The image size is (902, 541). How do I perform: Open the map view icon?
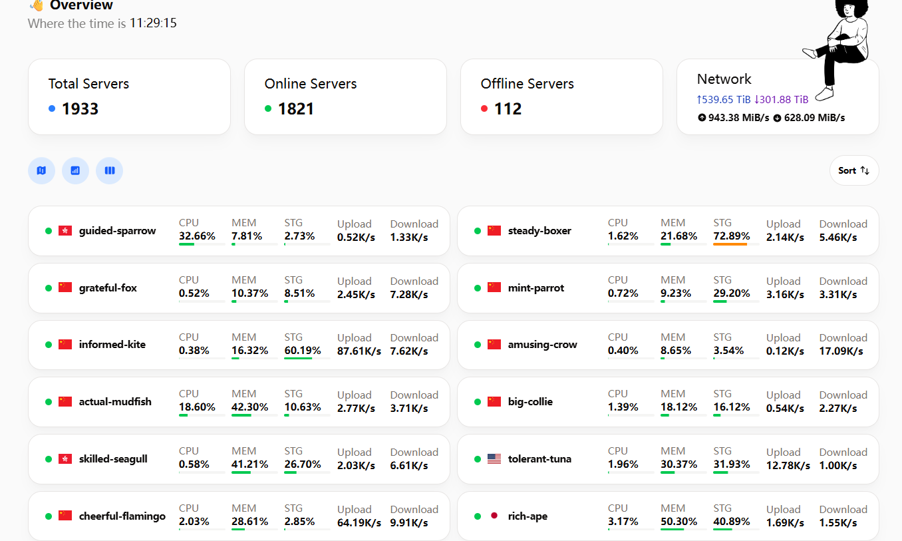pos(41,170)
